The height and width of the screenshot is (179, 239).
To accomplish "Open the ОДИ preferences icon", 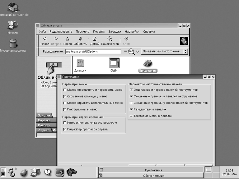I will point(114,63).
